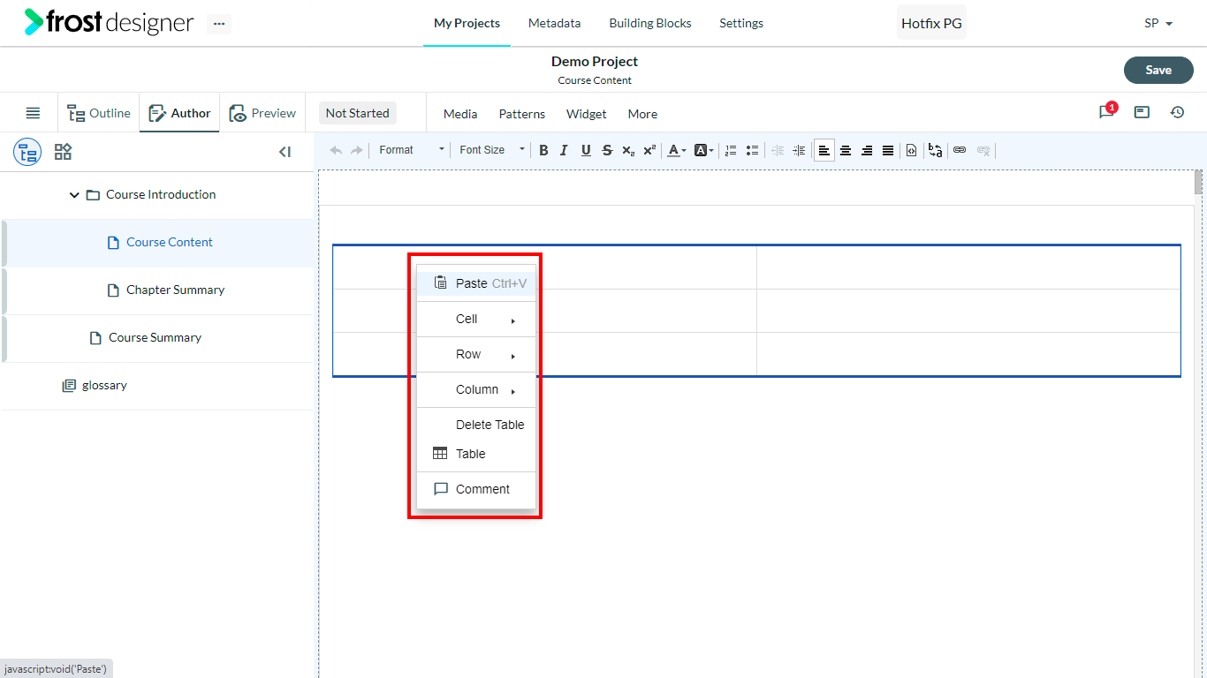
Task: Toggle bold formatting in editor toolbar
Action: (x=543, y=150)
